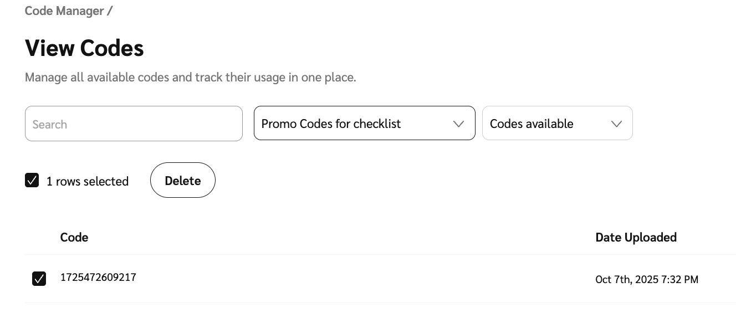Click the View Codes page heading
The width and height of the screenshot is (736, 318).
(84, 48)
